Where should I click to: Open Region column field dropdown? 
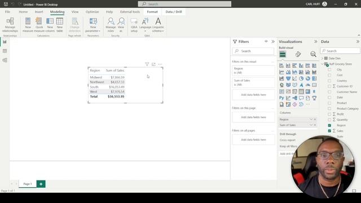(311, 120)
